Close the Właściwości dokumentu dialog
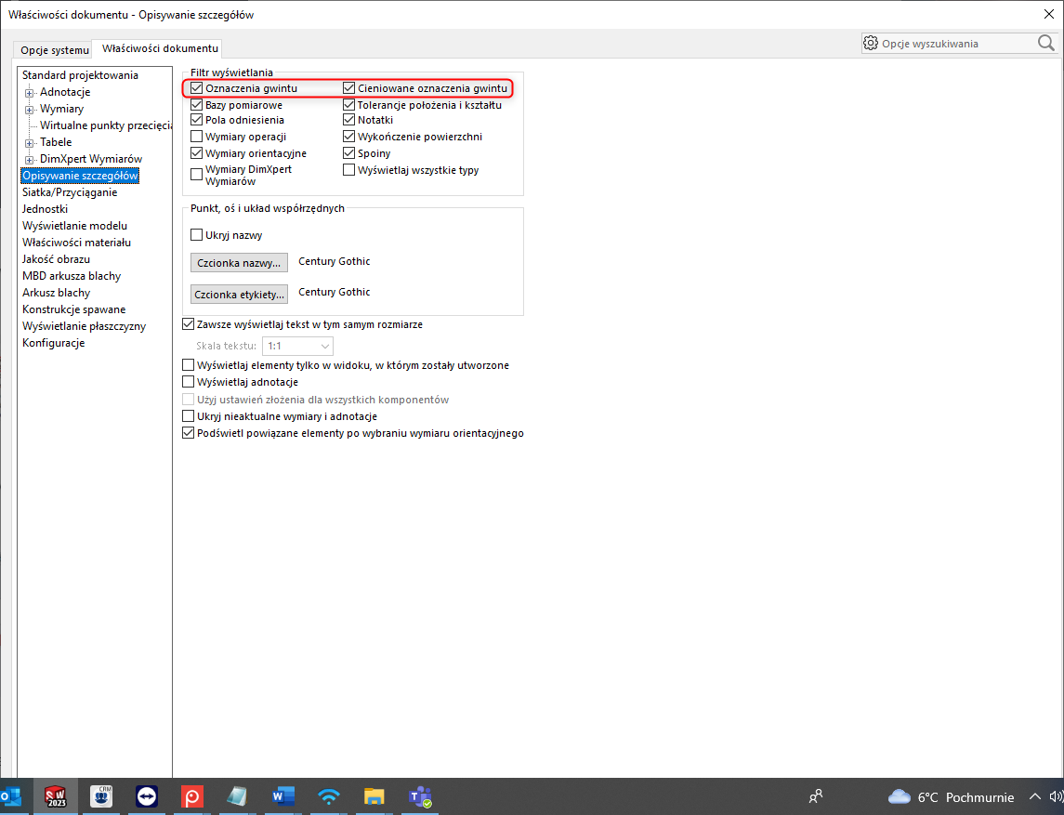Screen dimensions: 1064x815 (x=1048, y=14)
